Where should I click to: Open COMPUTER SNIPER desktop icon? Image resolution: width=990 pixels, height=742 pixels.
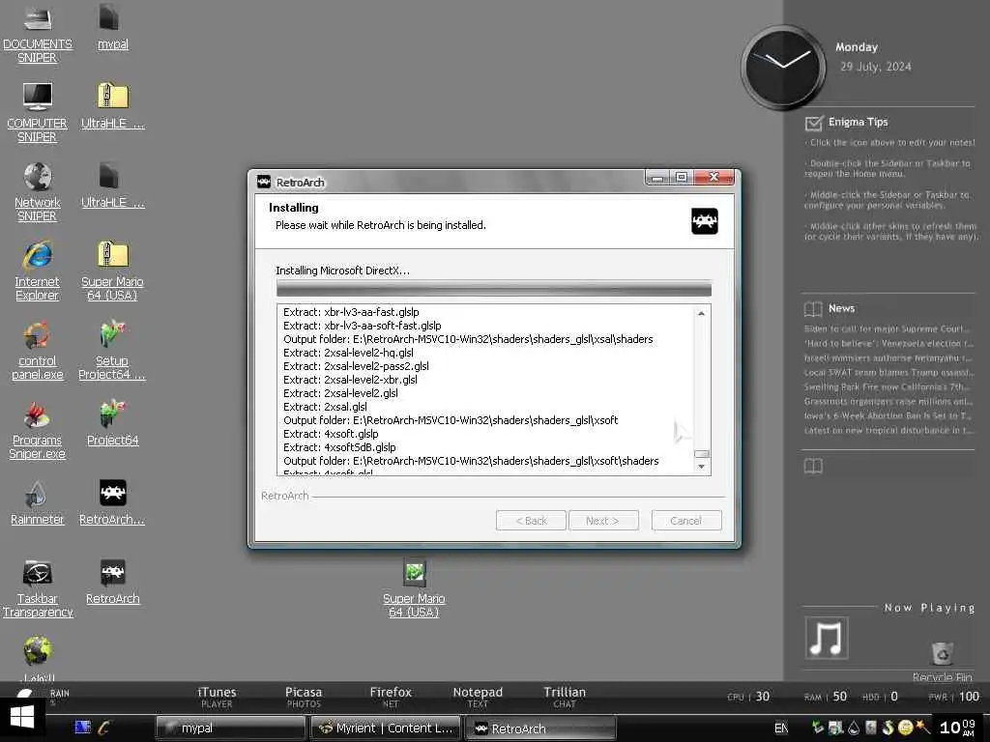38,112
